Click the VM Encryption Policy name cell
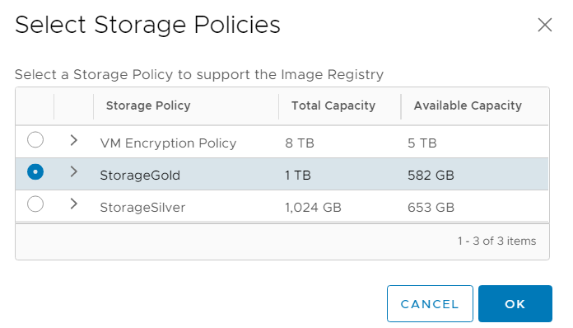 [168, 143]
